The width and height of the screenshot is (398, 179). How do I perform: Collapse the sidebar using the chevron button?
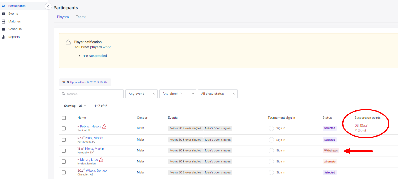(x=48, y=6)
